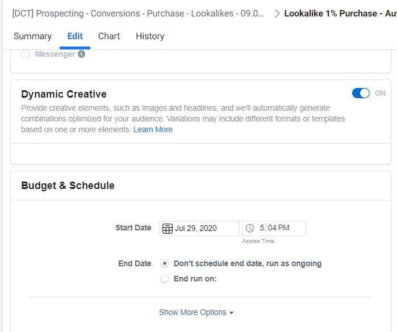Open Learn More link for Dynamic Creative

tap(153, 129)
